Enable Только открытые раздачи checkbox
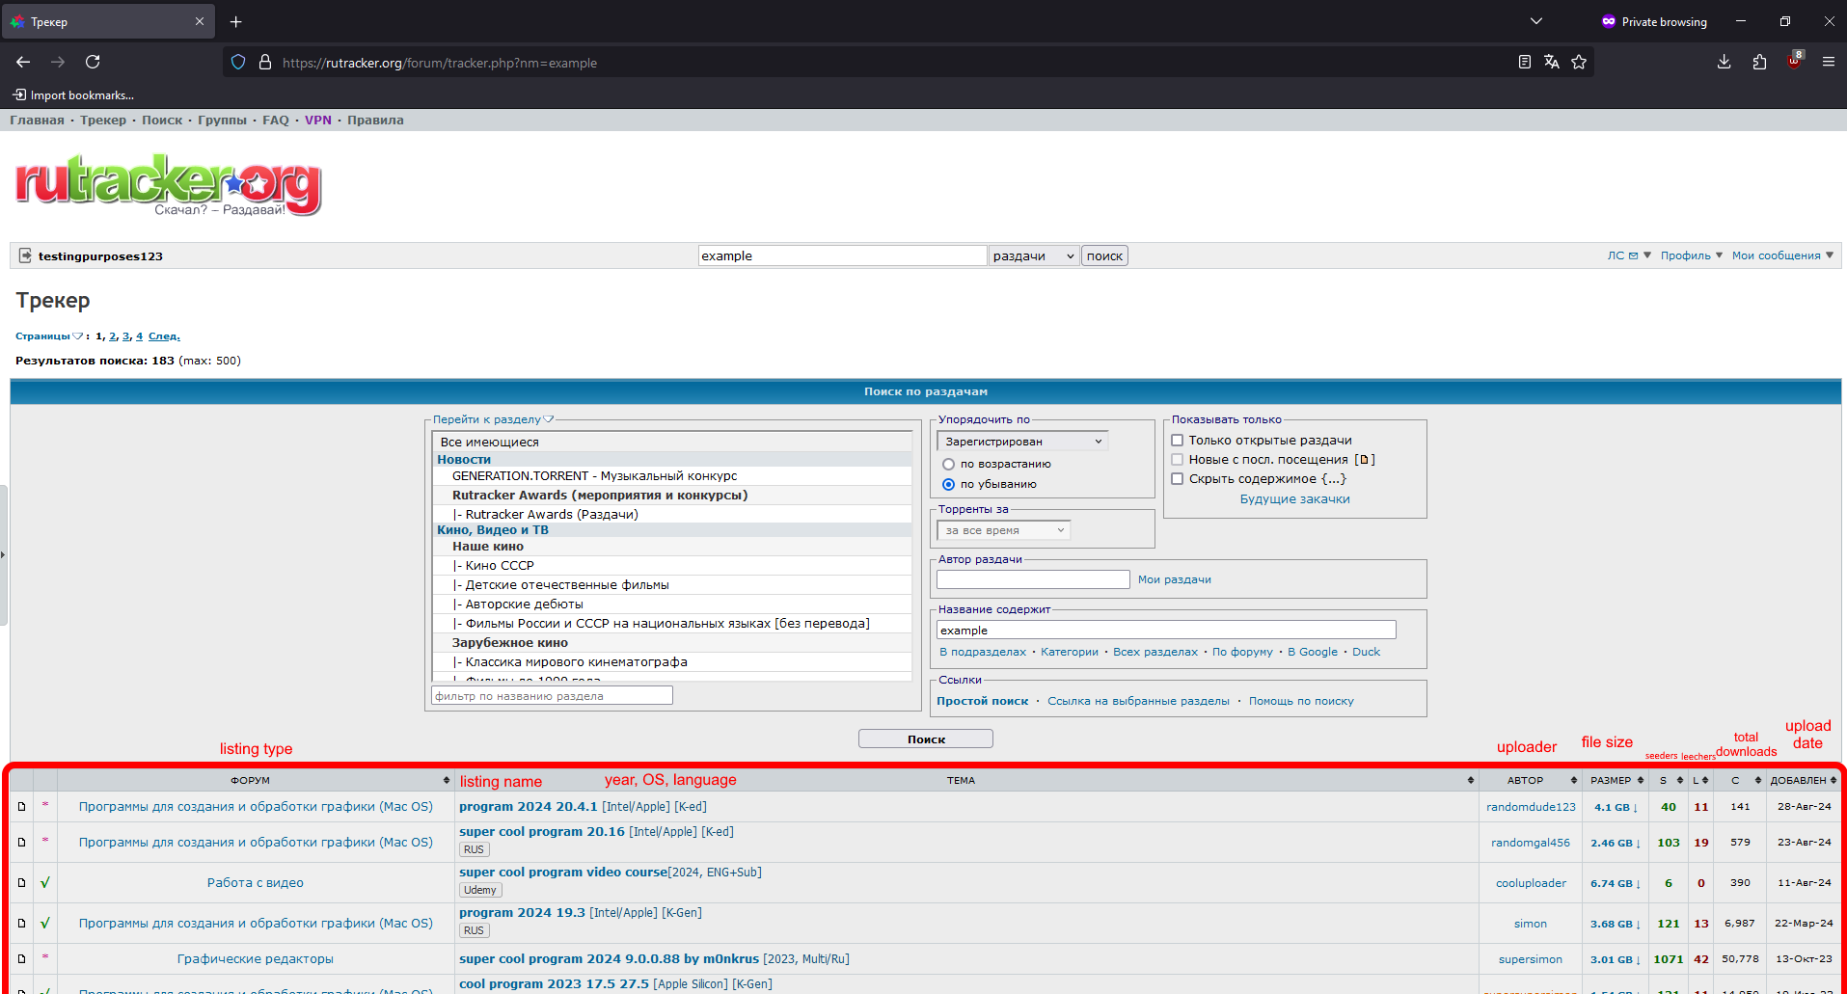Screen dimensions: 1847x994 point(1177,441)
